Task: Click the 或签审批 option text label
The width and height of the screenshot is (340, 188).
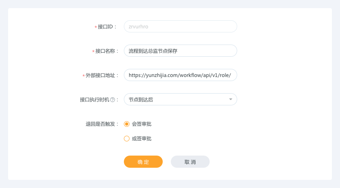Action: [142, 139]
